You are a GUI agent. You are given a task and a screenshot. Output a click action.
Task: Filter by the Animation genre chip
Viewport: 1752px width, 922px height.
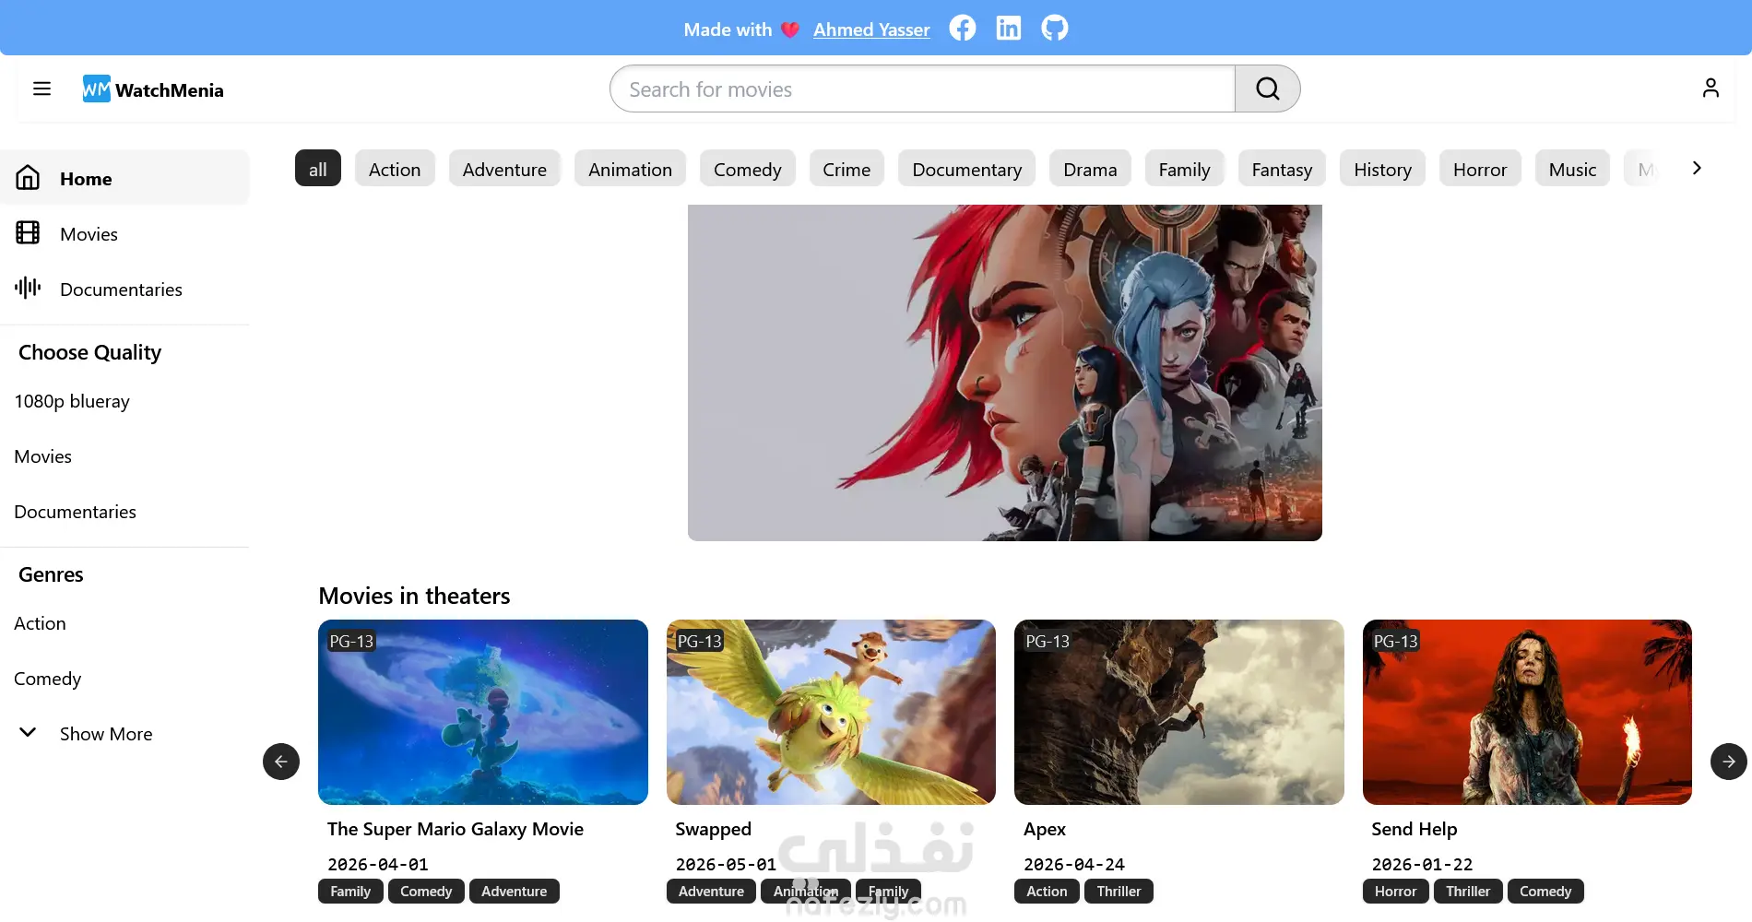tap(631, 169)
